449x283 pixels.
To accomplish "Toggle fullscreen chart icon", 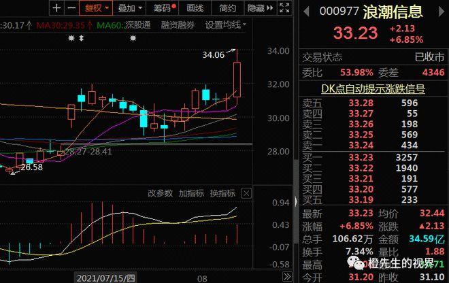I will 284,7.
